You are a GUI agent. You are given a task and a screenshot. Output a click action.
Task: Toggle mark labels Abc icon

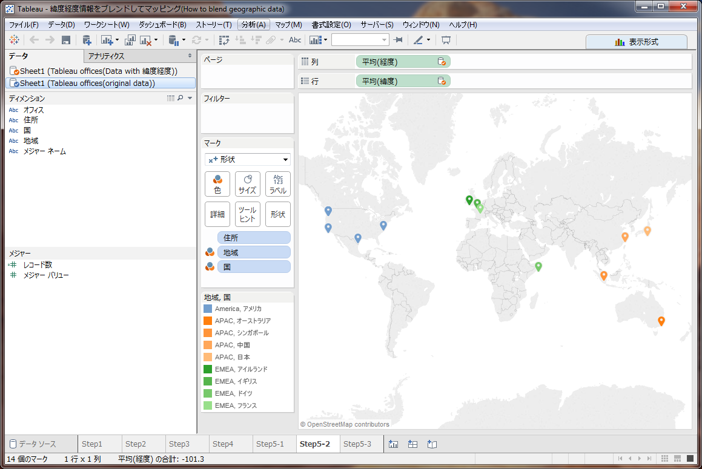(x=295, y=40)
